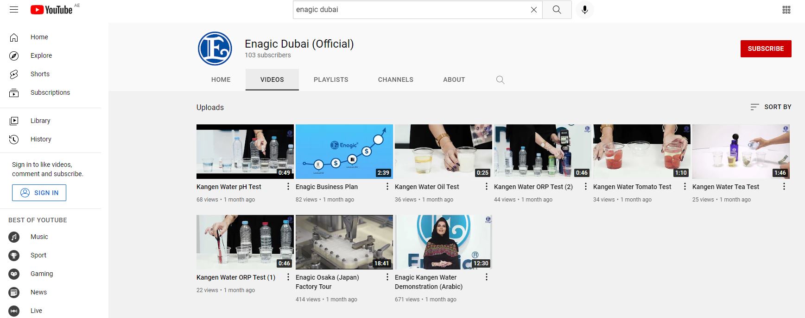Click the Explore compass icon
This screenshot has width=805, height=318.
coord(14,55)
